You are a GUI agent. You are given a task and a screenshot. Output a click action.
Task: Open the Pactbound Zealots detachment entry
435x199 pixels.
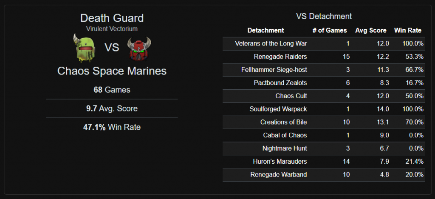click(x=280, y=83)
